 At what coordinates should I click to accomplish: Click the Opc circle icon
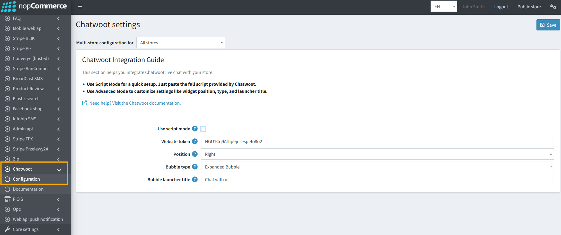tap(7, 209)
